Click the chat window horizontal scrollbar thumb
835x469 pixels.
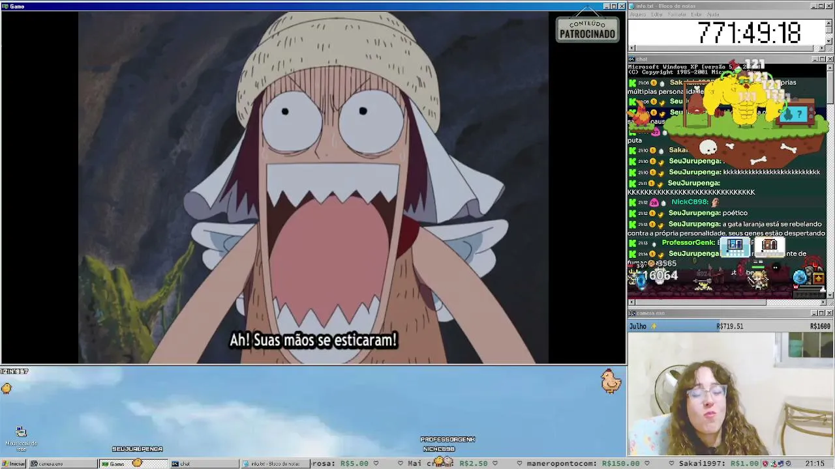[x=701, y=302]
